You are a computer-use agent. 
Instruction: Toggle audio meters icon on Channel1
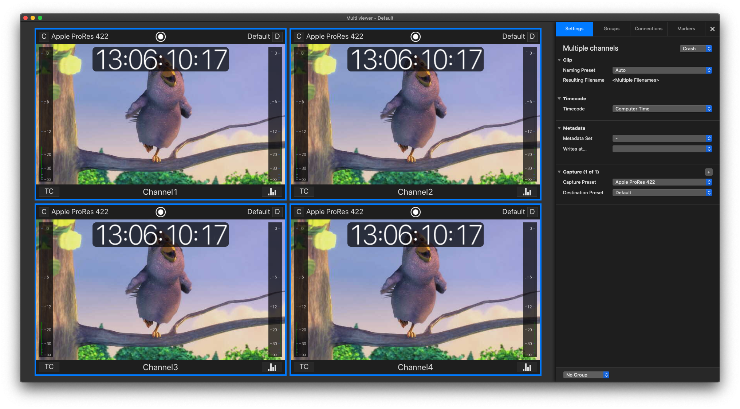[272, 192]
